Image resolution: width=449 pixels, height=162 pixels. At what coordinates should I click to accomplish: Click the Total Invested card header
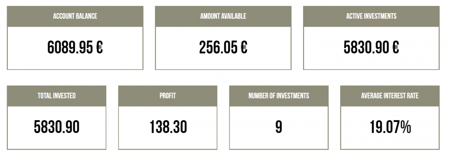[x=56, y=96]
